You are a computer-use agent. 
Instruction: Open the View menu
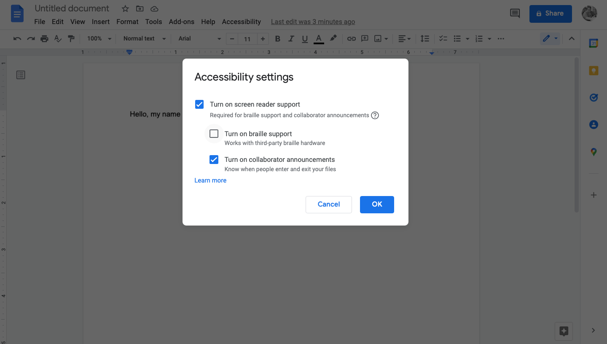point(78,21)
